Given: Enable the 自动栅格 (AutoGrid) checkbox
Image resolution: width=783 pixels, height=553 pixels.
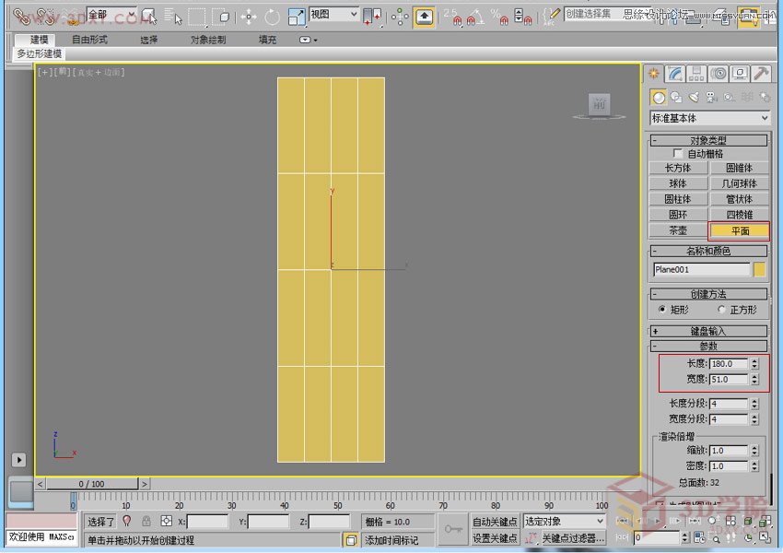Looking at the screenshot, I should (679, 154).
